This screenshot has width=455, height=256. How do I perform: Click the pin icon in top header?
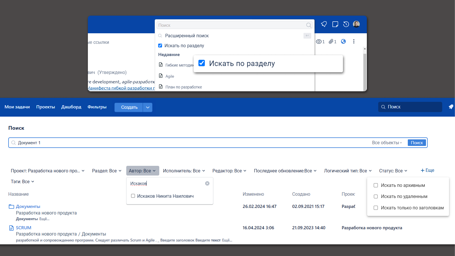pos(324,24)
